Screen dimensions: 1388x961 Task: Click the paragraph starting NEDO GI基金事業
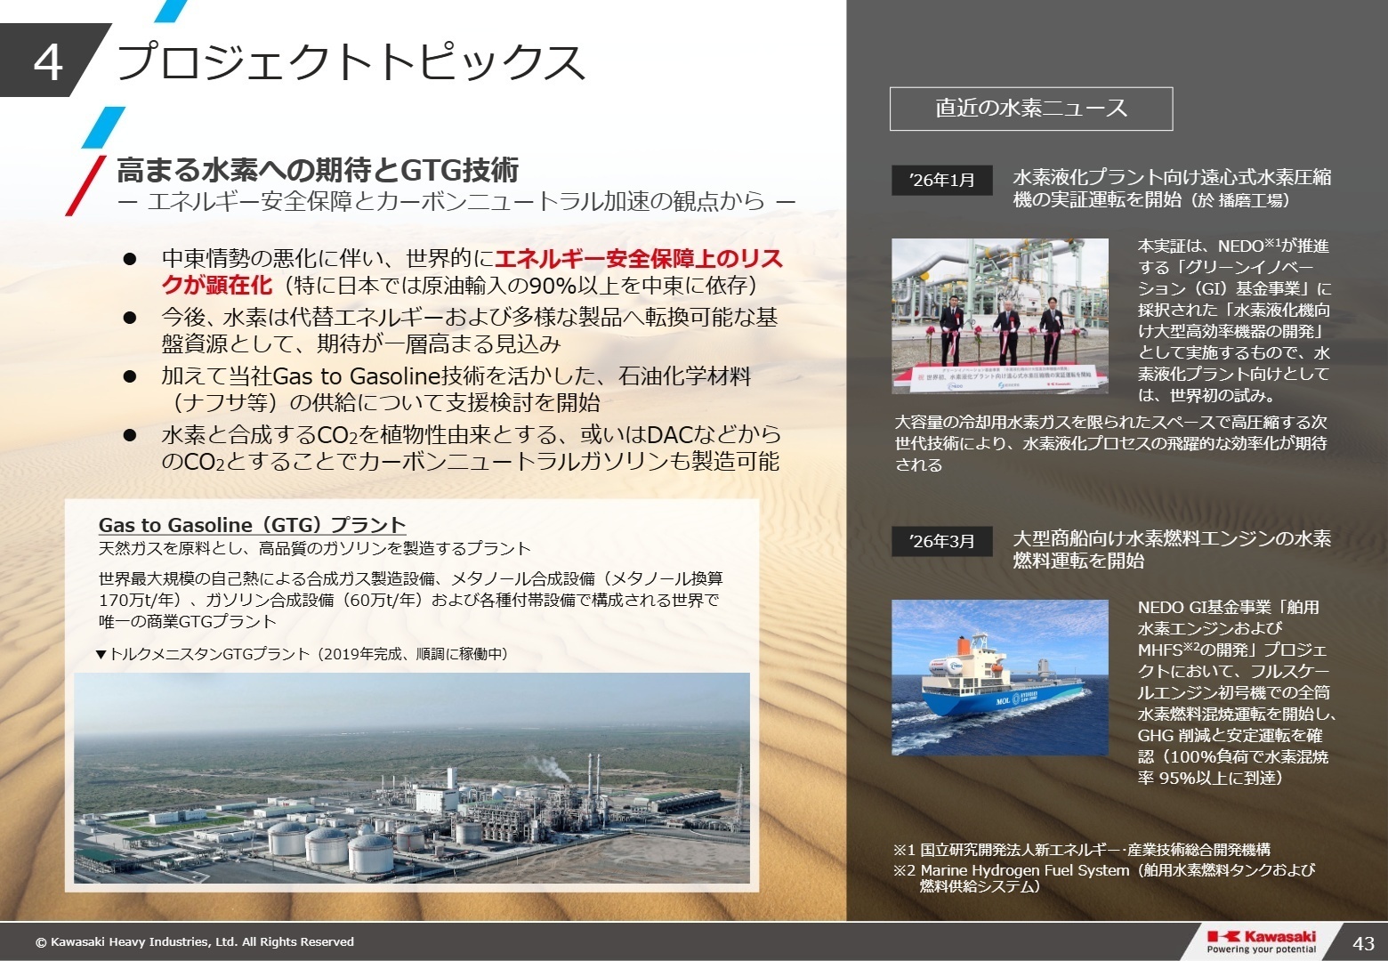point(1237,692)
